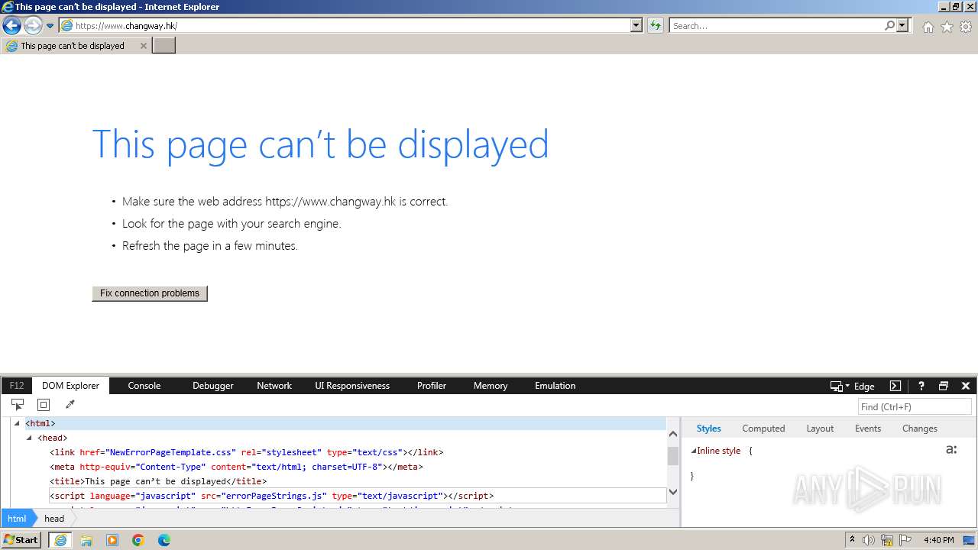Open the Profiler tab
Viewport: 978px width, 550px height.
[432, 386]
